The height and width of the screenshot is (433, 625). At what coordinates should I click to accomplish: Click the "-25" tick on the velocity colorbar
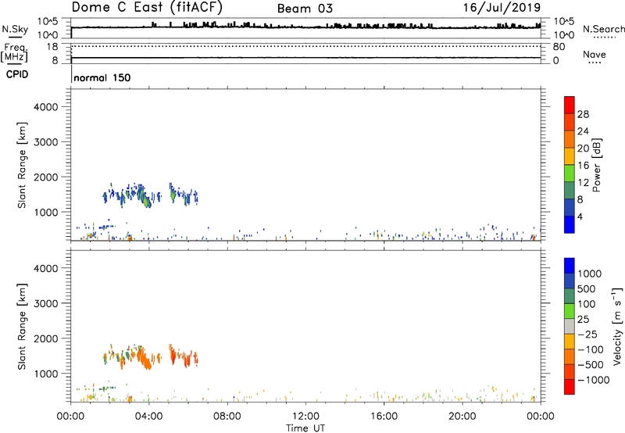point(587,334)
